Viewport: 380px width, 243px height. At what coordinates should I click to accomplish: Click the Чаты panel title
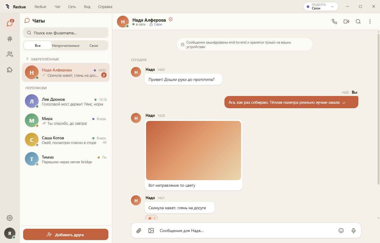pos(39,21)
